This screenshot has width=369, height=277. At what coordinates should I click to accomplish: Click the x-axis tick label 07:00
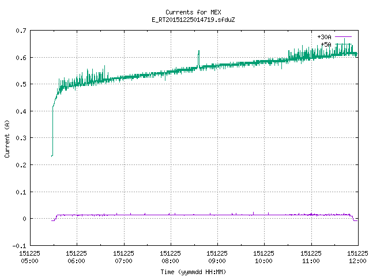point(123,261)
